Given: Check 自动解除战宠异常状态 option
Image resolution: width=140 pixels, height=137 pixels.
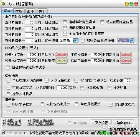Looking at the screenshot, I should [x=8, y=67].
